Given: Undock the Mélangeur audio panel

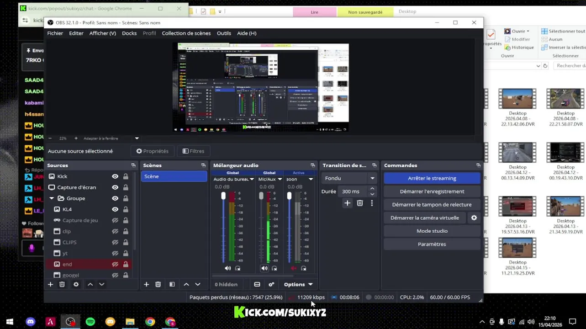Looking at the screenshot, I should click(313, 165).
